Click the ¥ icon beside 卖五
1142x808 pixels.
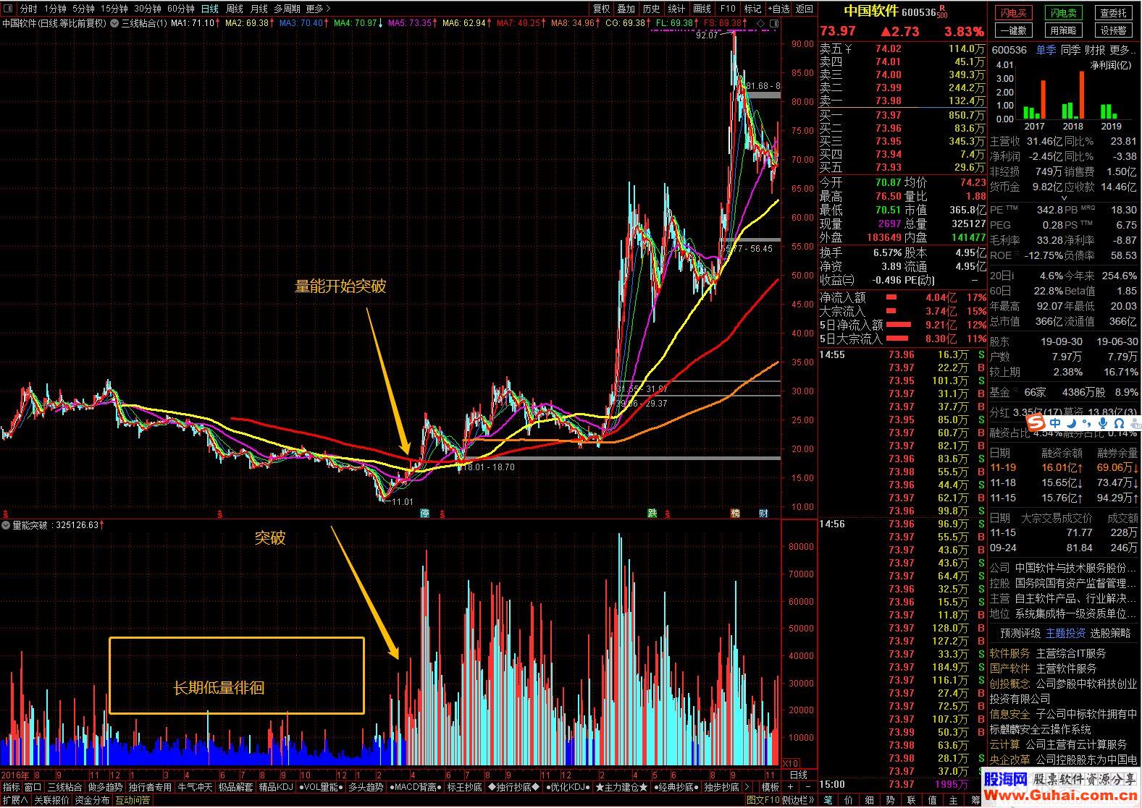point(847,48)
